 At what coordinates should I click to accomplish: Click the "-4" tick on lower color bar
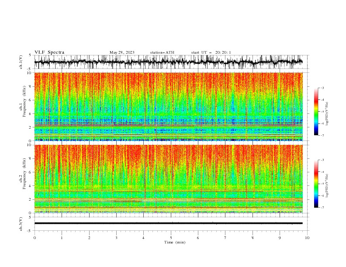click(322, 172)
